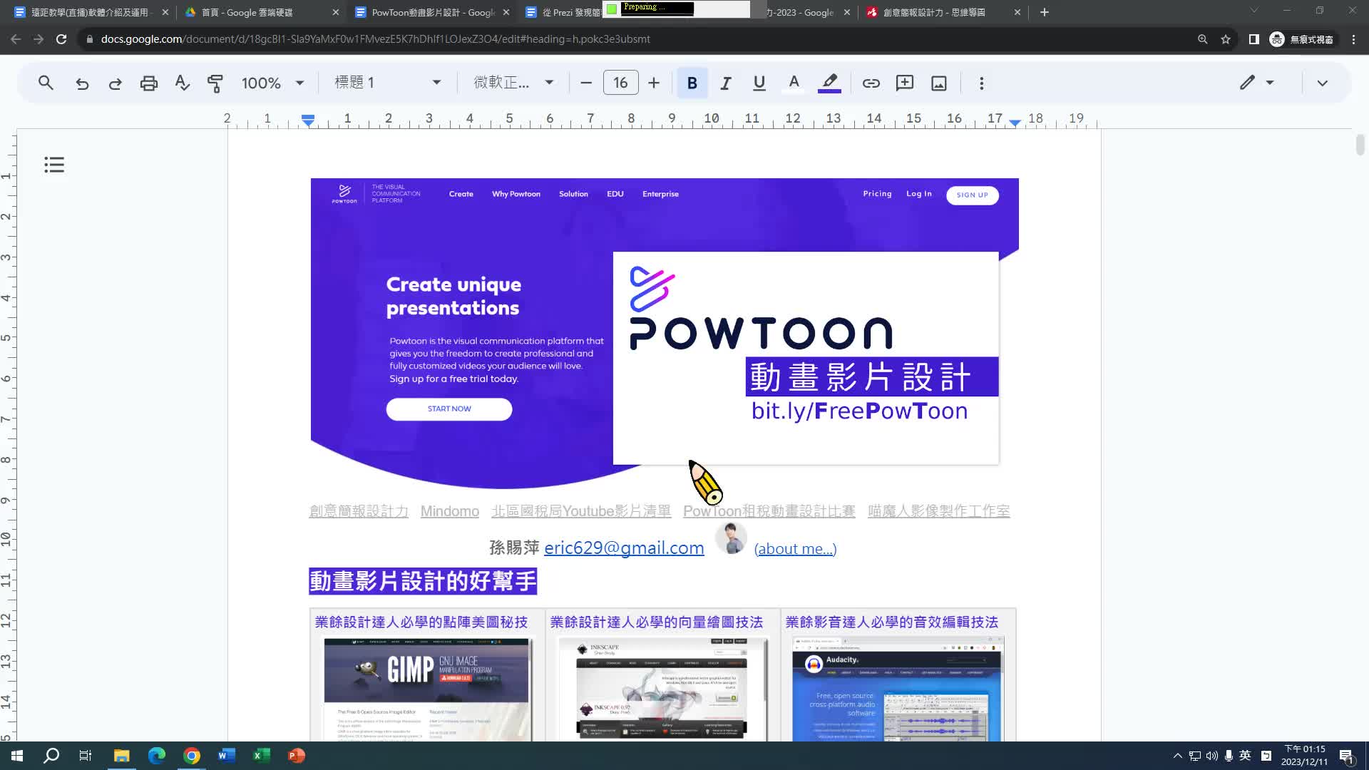This screenshot has width=1369, height=770.
Task: Open a new browser tab
Action: (1044, 12)
